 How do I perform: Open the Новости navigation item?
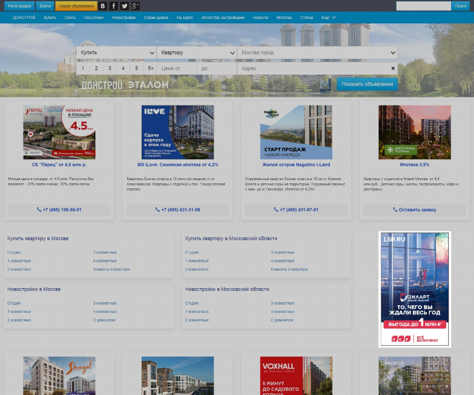pos(260,18)
